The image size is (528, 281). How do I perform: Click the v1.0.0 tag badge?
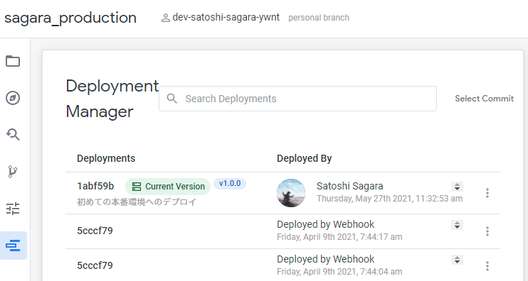[x=230, y=183]
